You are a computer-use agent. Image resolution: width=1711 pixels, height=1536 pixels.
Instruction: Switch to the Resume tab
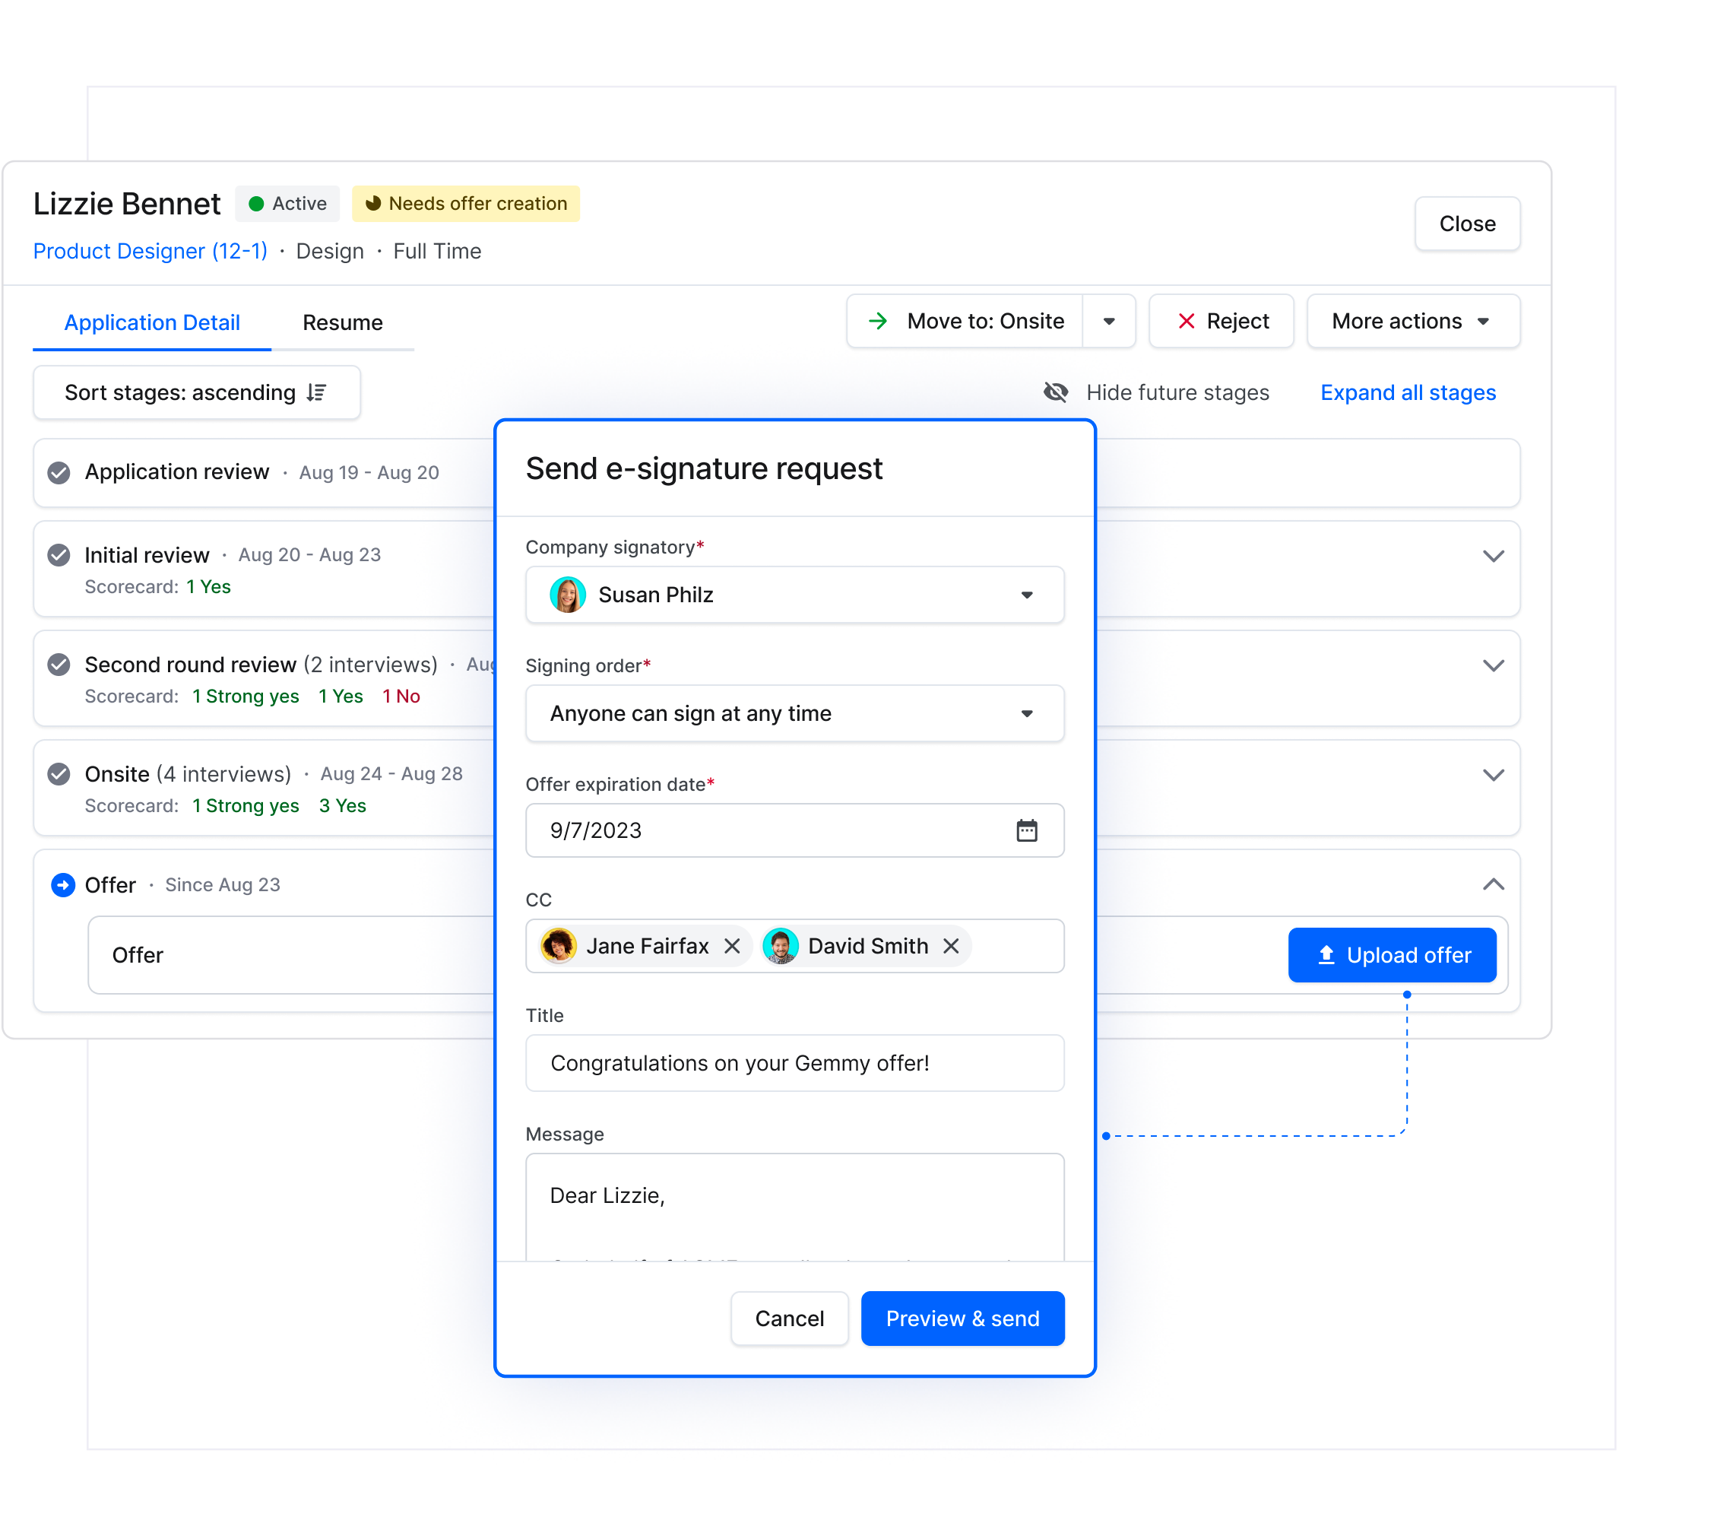pos(343,322)
